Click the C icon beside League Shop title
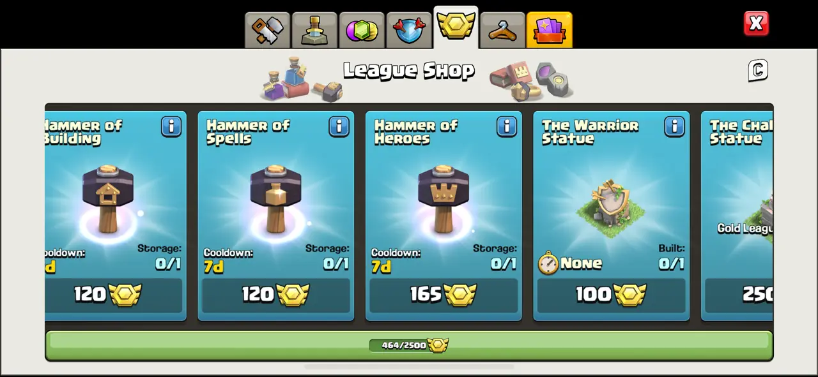 tap(758, 70)
